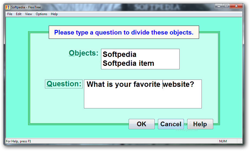
Task: Click the FlexiTree FT title bar icon
Action: click(8, 7)
